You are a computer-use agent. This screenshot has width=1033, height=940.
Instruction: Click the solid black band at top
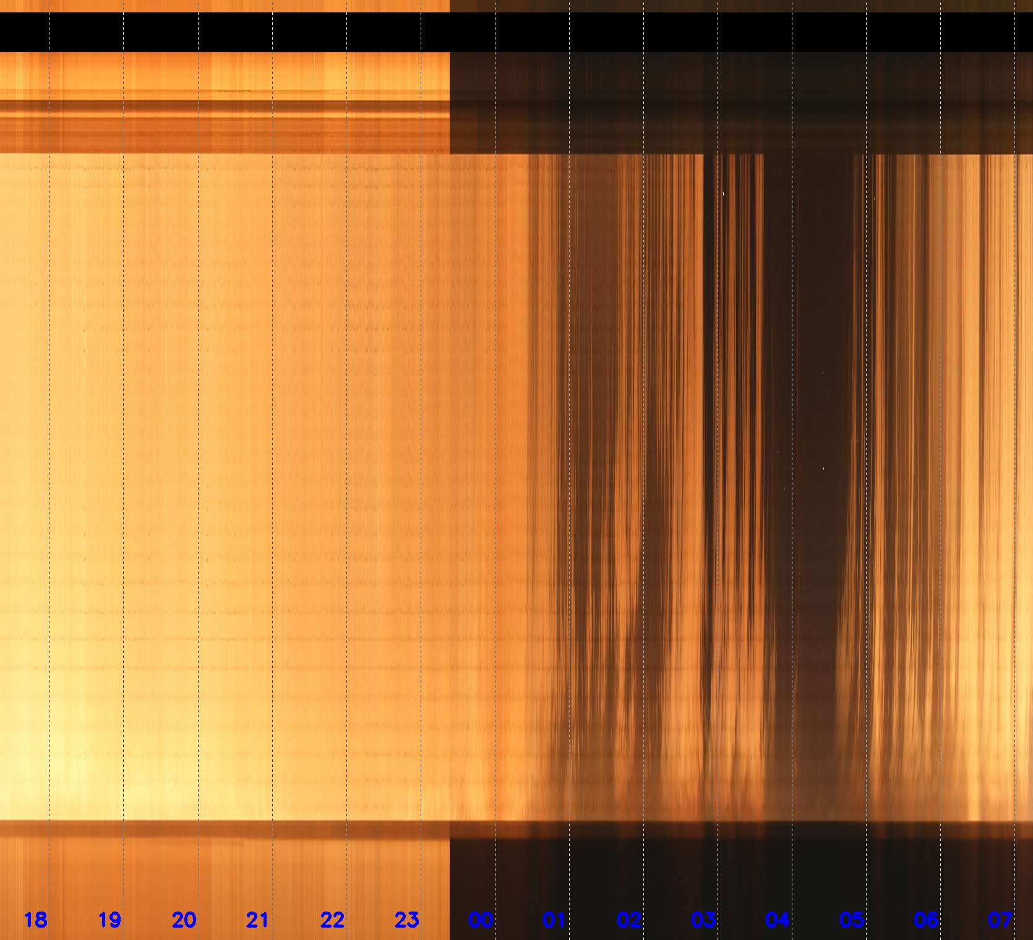(x=516, y=32)
